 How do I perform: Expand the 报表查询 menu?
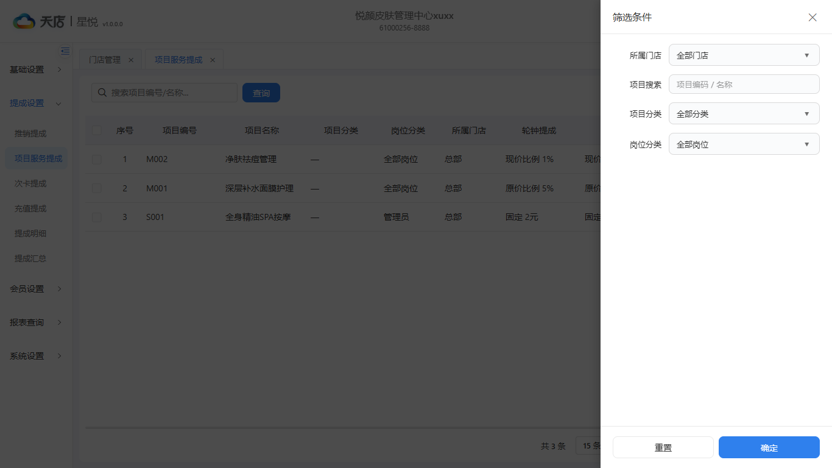tap(36, 322)
